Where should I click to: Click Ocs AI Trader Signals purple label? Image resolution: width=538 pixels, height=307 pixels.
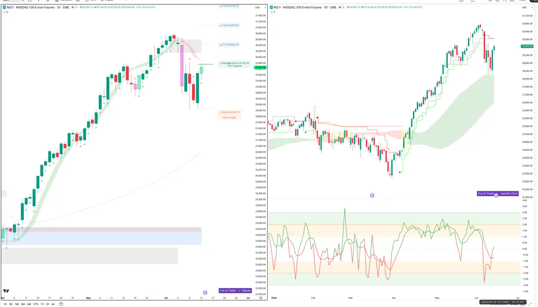[235, 290]
